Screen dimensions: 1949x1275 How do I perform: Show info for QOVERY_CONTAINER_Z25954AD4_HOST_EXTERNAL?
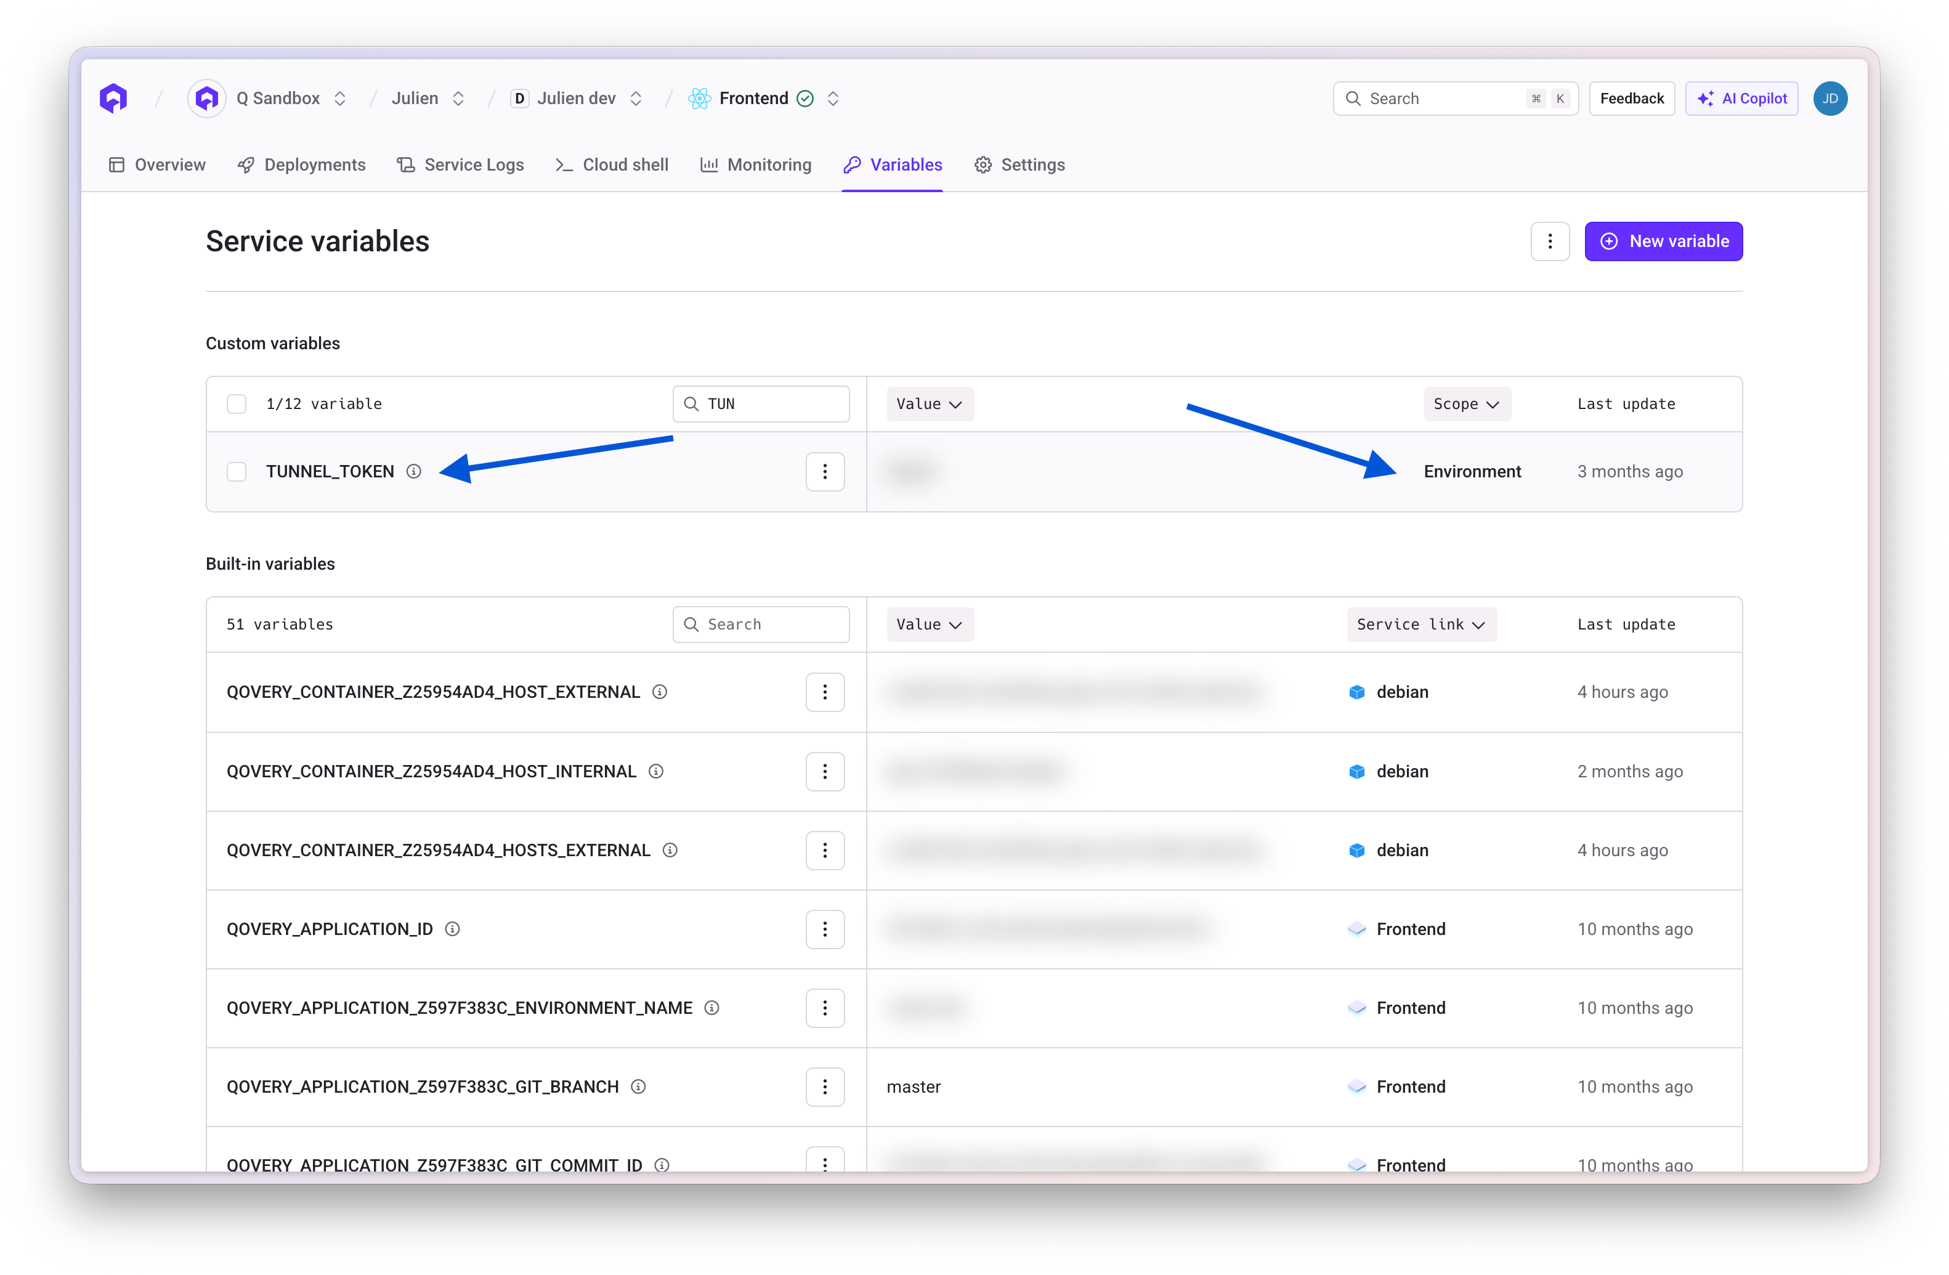(659, 692)
